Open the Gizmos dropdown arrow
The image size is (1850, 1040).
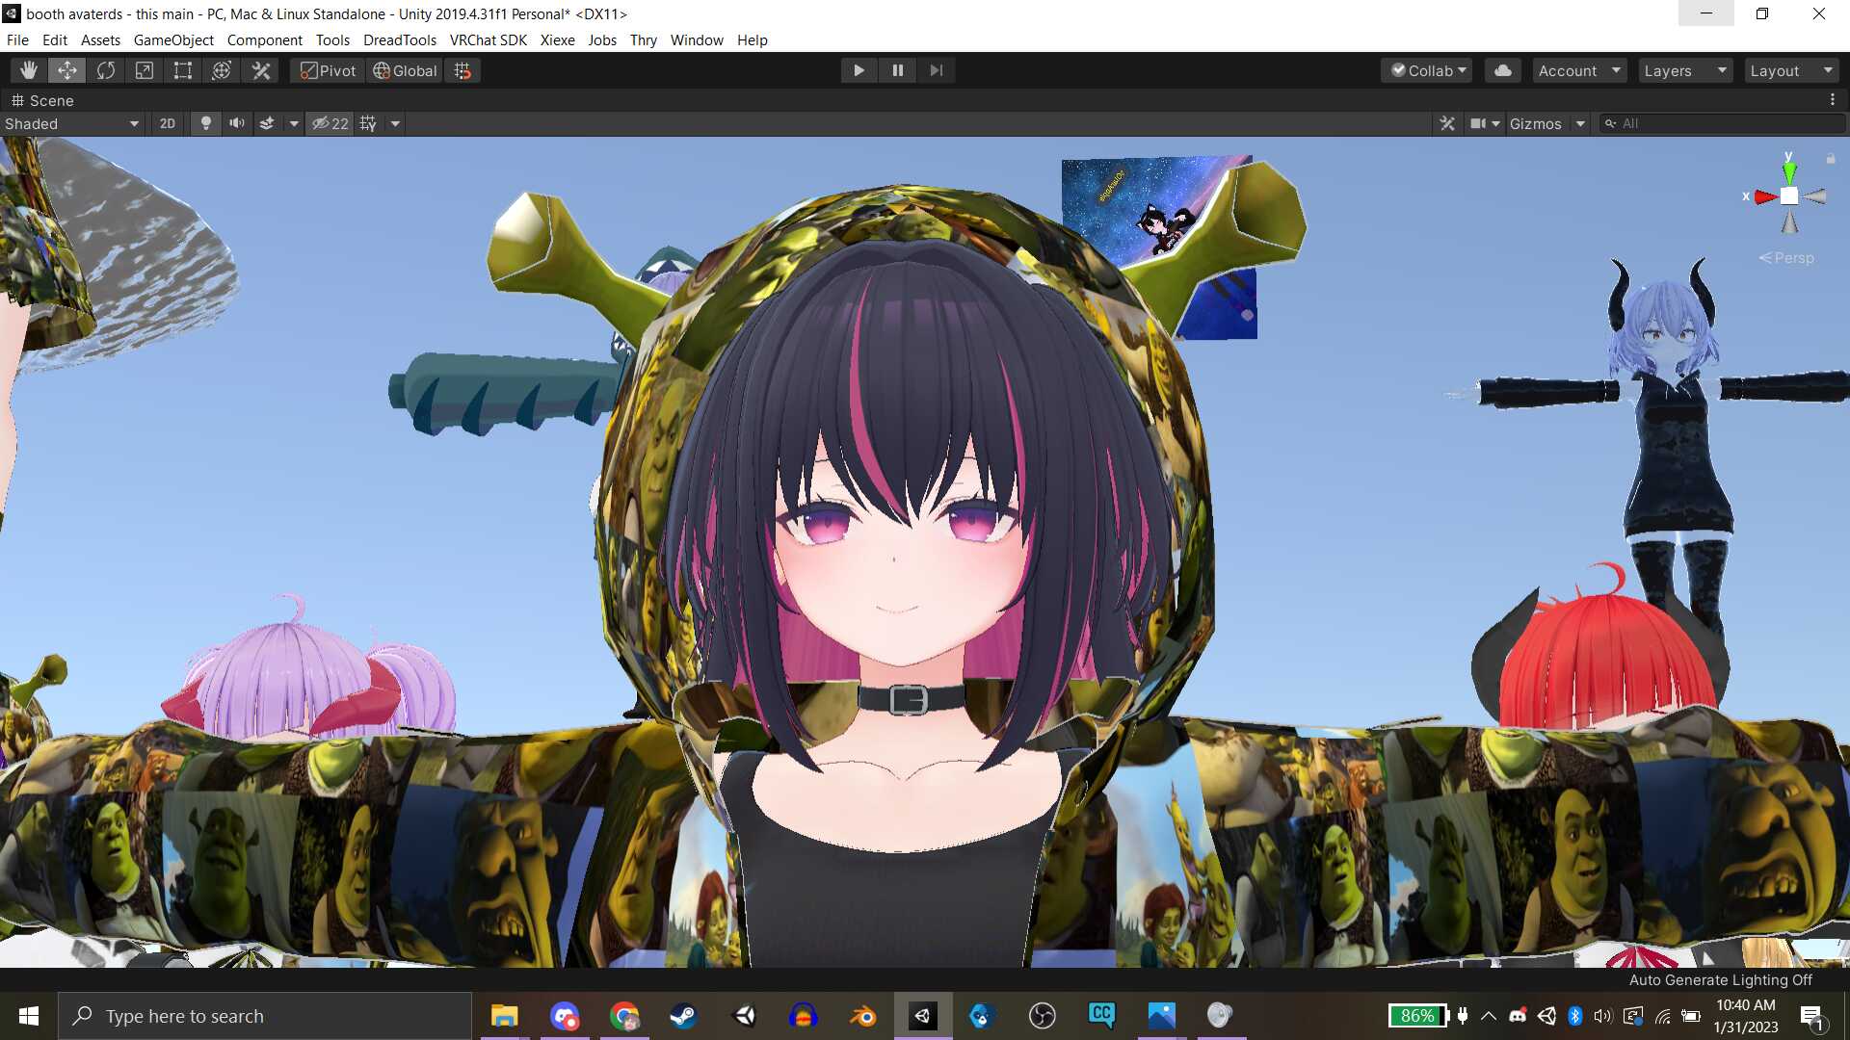pyautogui.click(x=1580, y=123)
